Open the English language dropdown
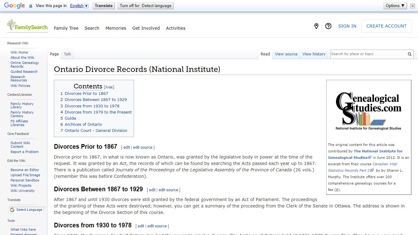Viewport: 418px width, 235px height. [79, 6]
